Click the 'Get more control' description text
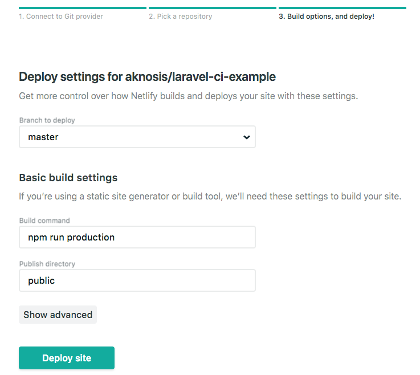 [x=188, y=96]
